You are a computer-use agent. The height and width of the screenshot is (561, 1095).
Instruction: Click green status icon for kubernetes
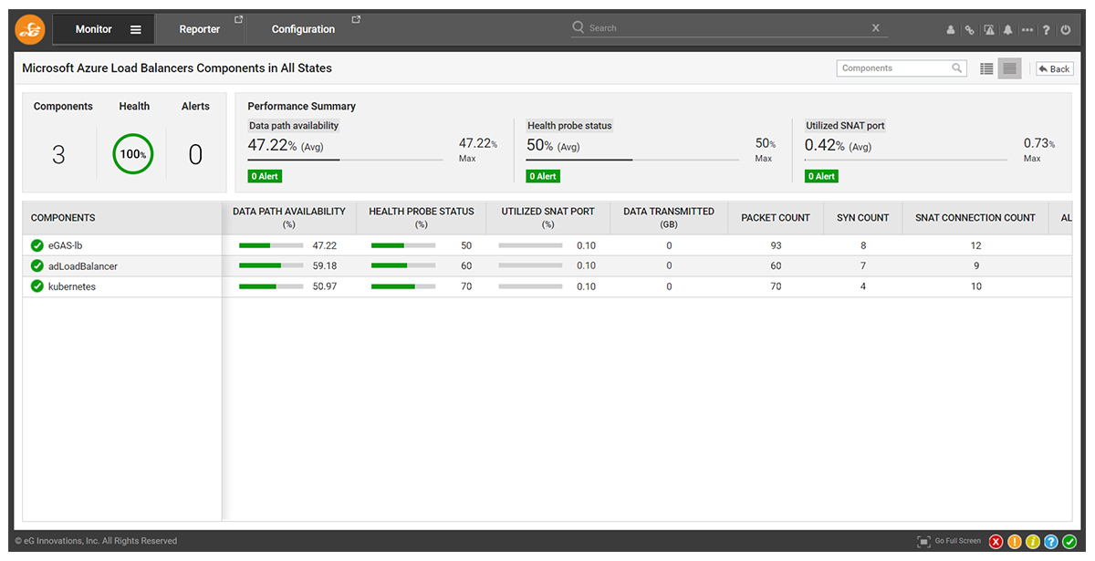37,286
